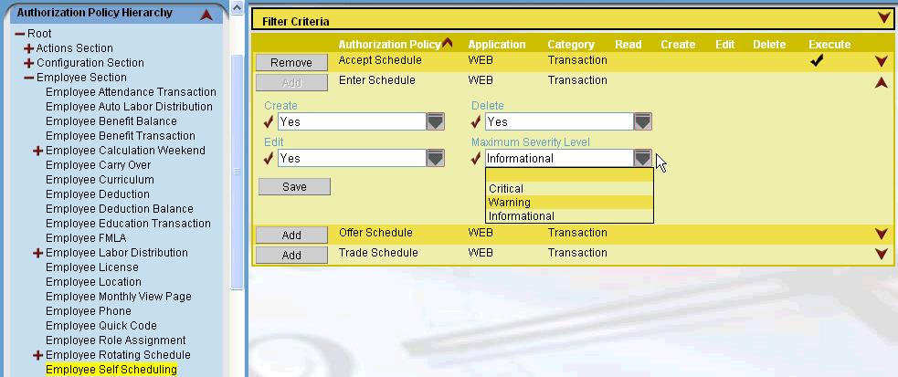898x377 pixels.
Task: Collapse the Authorization Policy Hierarchy panel arrow
Action: coord(206,15)
